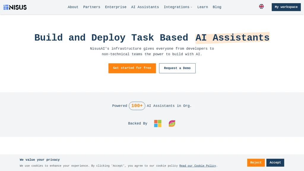The height and width of the screenshot is (171, 304).
Task: Click the Microsoft backer logo
Action: 158,123
